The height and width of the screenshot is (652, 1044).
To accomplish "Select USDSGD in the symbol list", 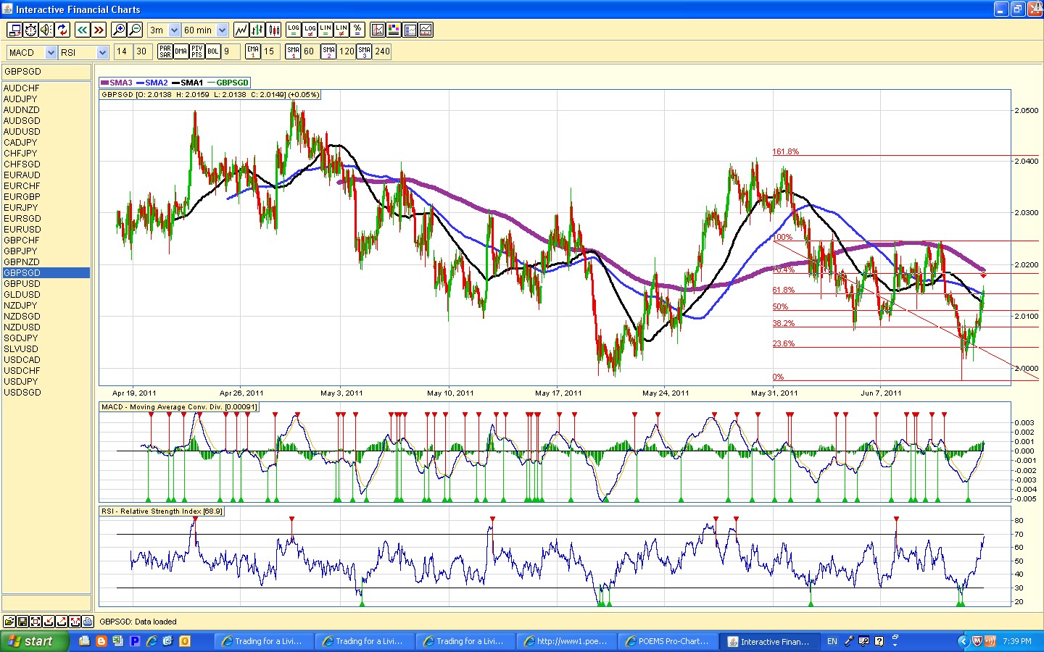I will (46, 393).
